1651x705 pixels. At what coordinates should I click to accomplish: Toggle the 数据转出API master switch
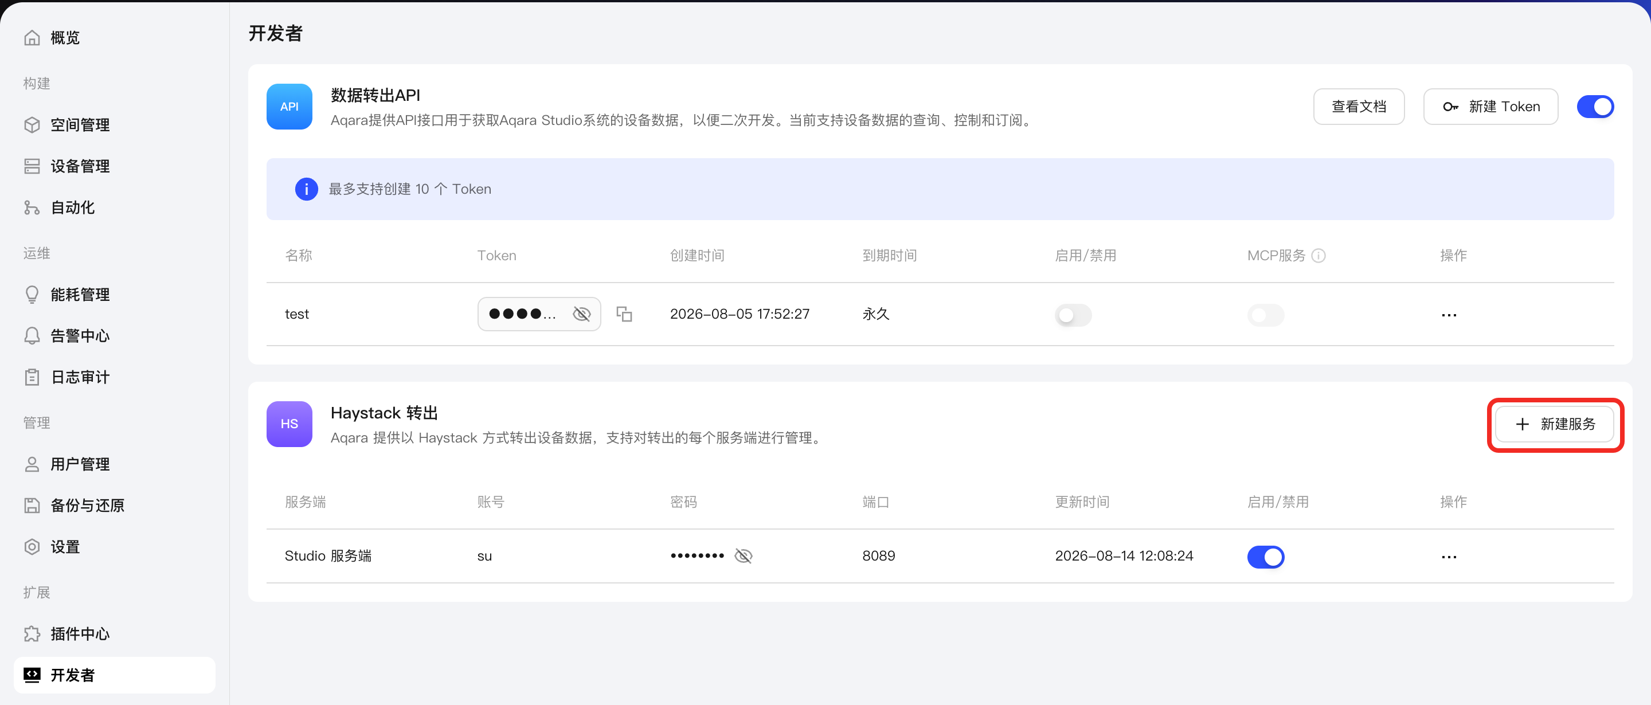pos(1595,107)
